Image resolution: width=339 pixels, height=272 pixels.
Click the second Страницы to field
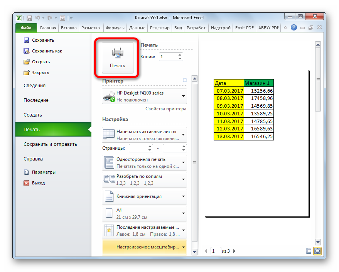(172, 148)
